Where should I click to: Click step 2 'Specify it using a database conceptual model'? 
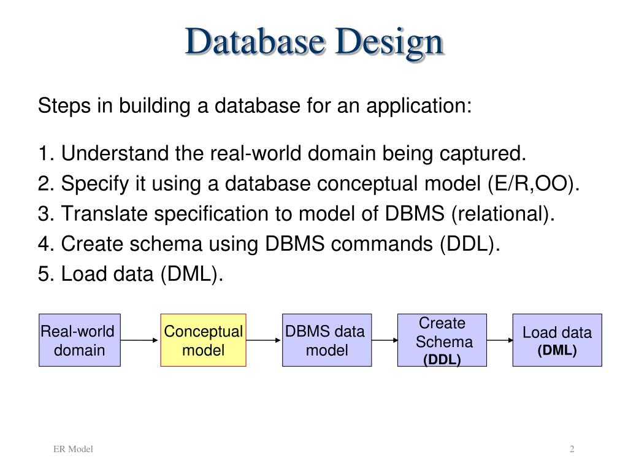click(x=309, y=184)
